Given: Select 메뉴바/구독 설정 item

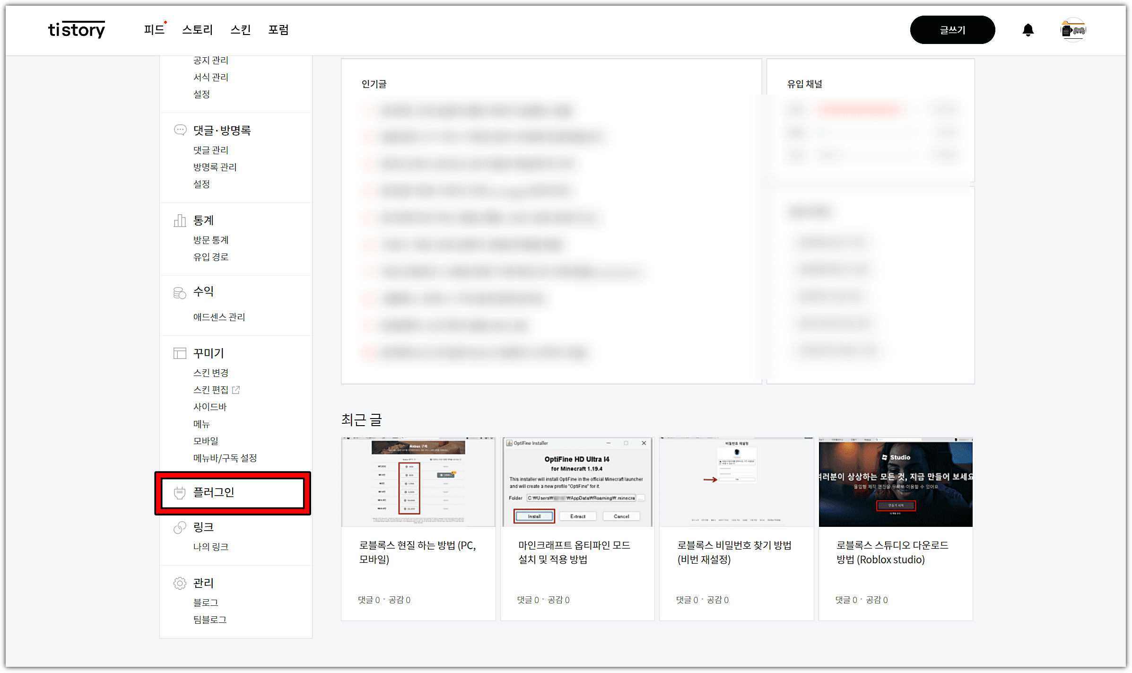Looking at the screenshot, I should [225, 458].
